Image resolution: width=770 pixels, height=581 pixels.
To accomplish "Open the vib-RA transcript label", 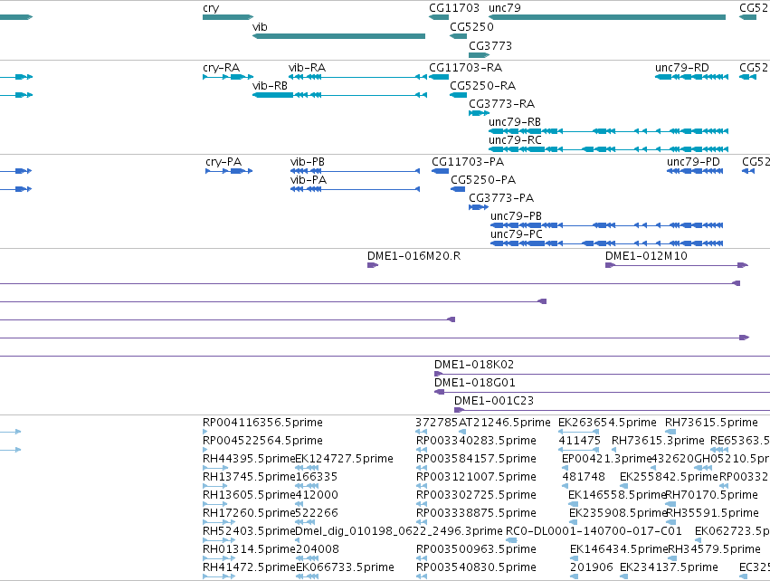I will pos(307,67).
